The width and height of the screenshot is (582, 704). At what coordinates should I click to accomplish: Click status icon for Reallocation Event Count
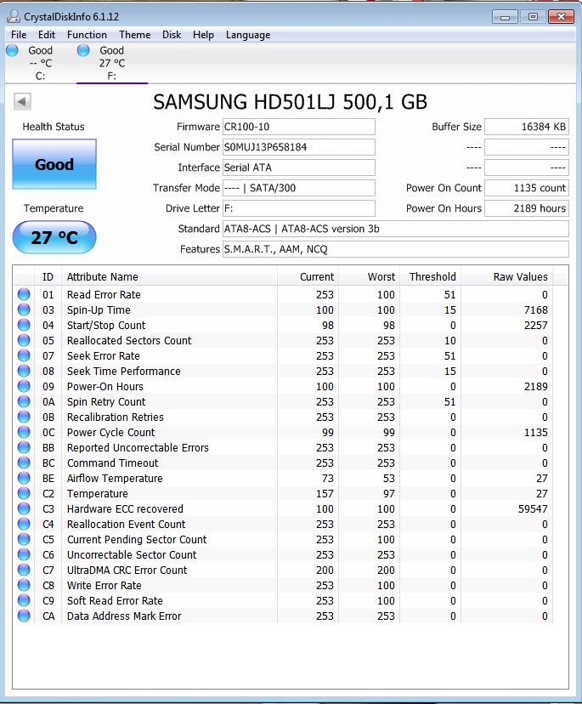click(x=24, y=524)
